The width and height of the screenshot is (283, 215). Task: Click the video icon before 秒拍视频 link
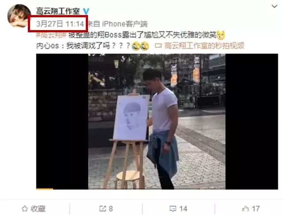(158, 46)
